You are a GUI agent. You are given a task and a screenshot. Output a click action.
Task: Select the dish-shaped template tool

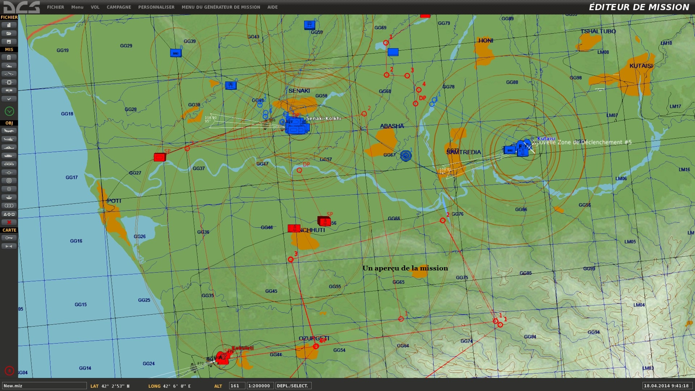[x=9, y=197]
